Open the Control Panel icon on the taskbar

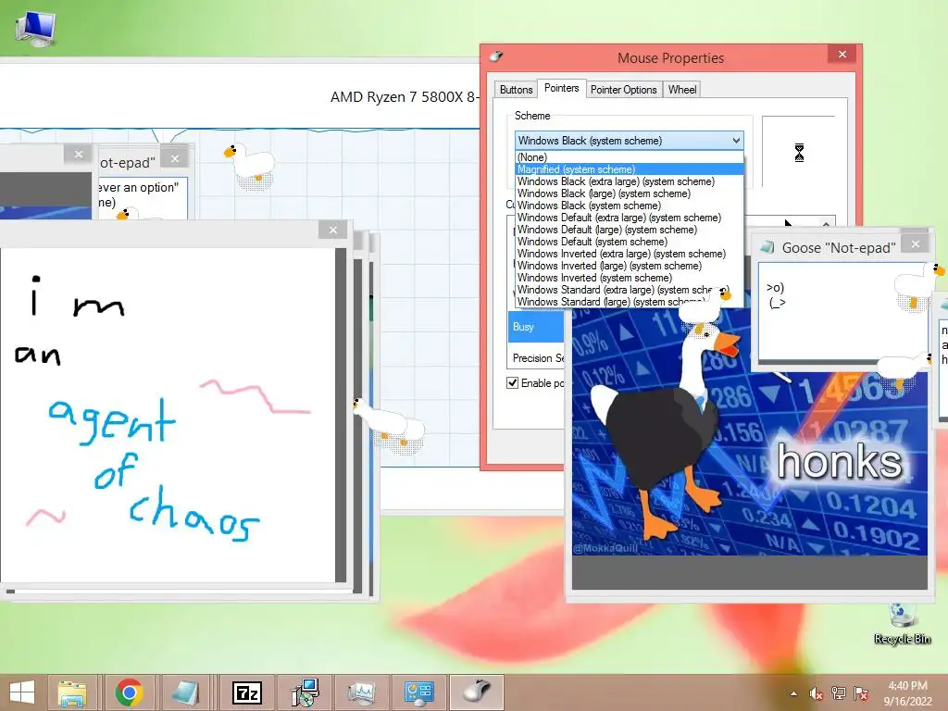click(x=418, y=692)
